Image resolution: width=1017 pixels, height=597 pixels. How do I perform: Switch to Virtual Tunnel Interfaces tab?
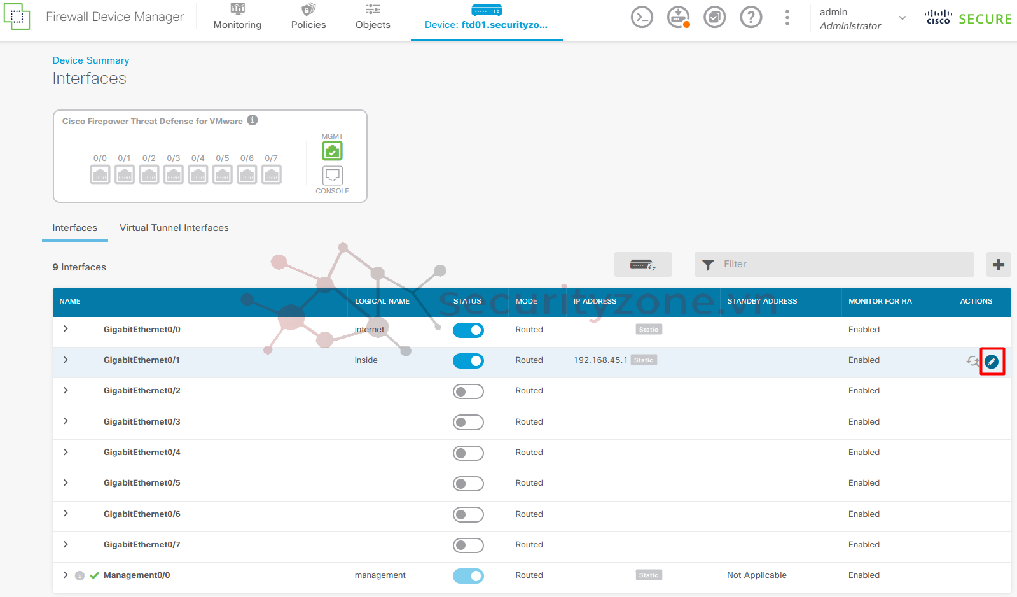click(174, 228)
